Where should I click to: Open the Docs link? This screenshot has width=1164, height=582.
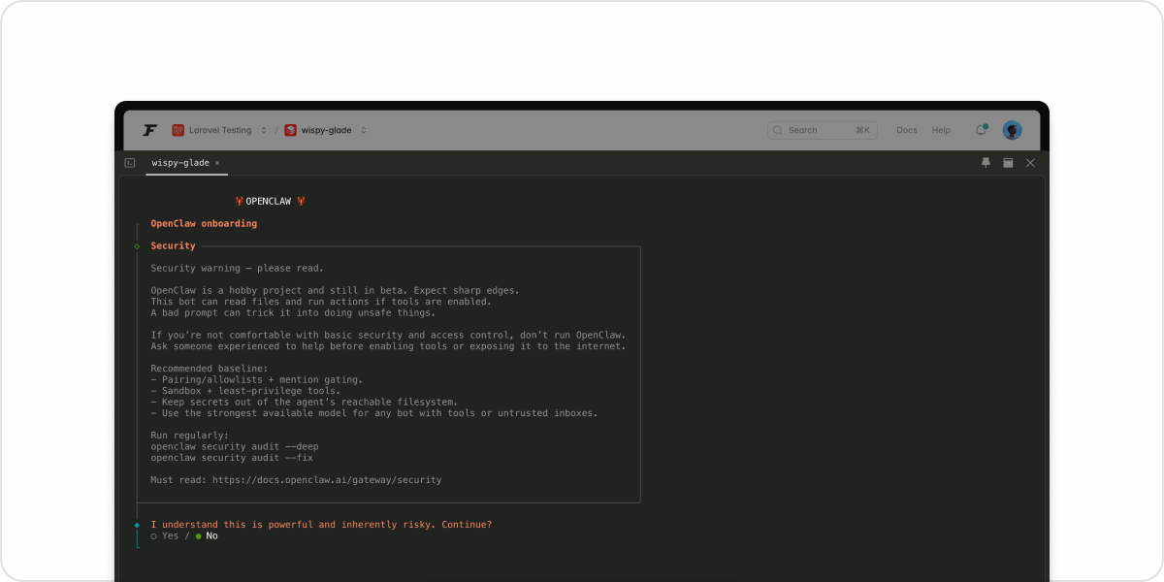tap(906, 130)
